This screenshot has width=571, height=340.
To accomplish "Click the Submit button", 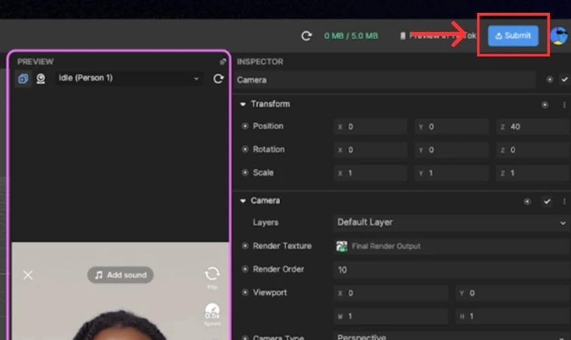I will point(513,36).
